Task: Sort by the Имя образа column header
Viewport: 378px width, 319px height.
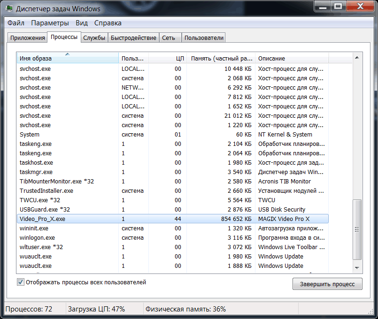Action: click(x=68, y=58)
